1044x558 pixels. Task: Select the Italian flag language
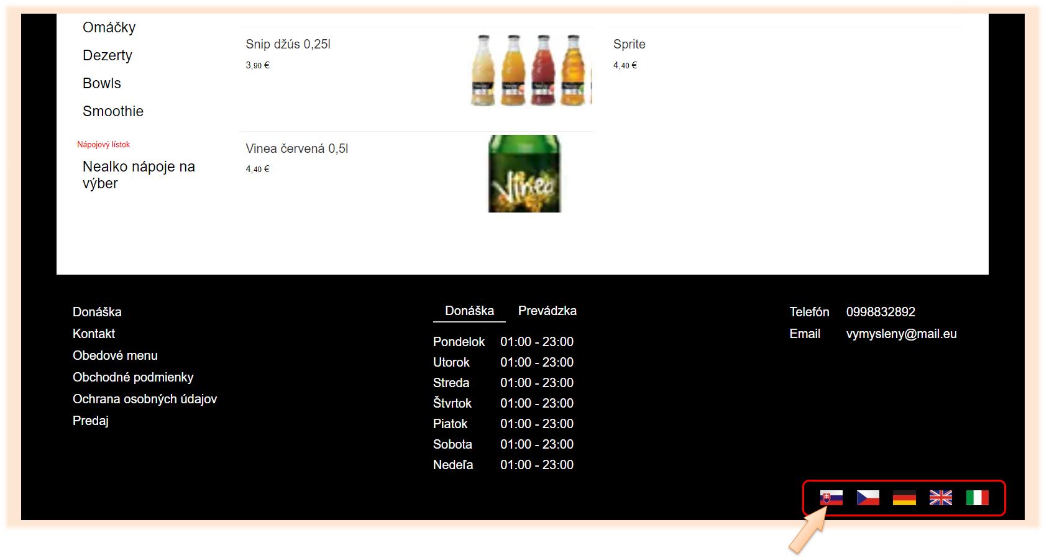(977, 498)
